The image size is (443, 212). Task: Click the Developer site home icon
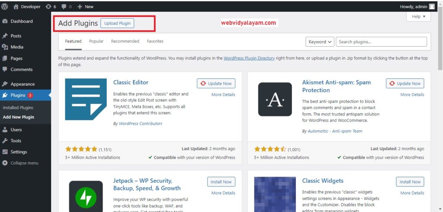click(x=16, y=6)
